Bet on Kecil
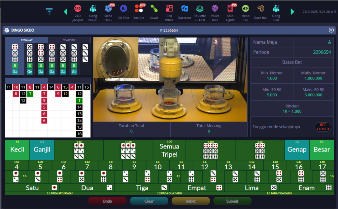Viewport: 338px width, 209px height. pos(17,149)
